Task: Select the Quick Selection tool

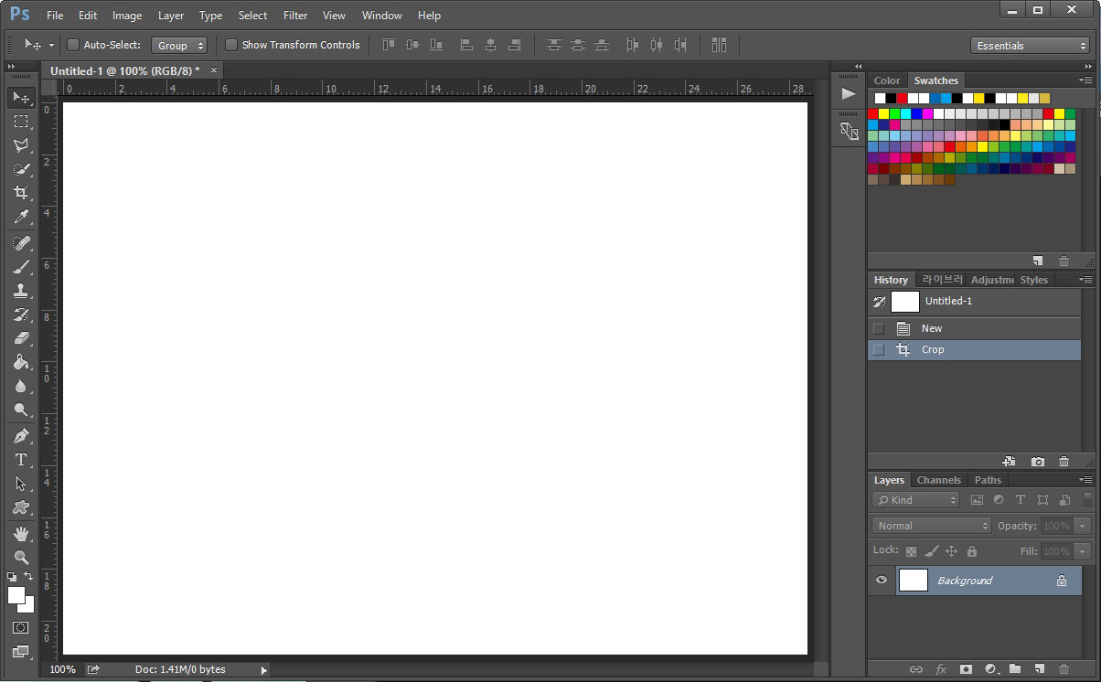Action: click(21, 168)
